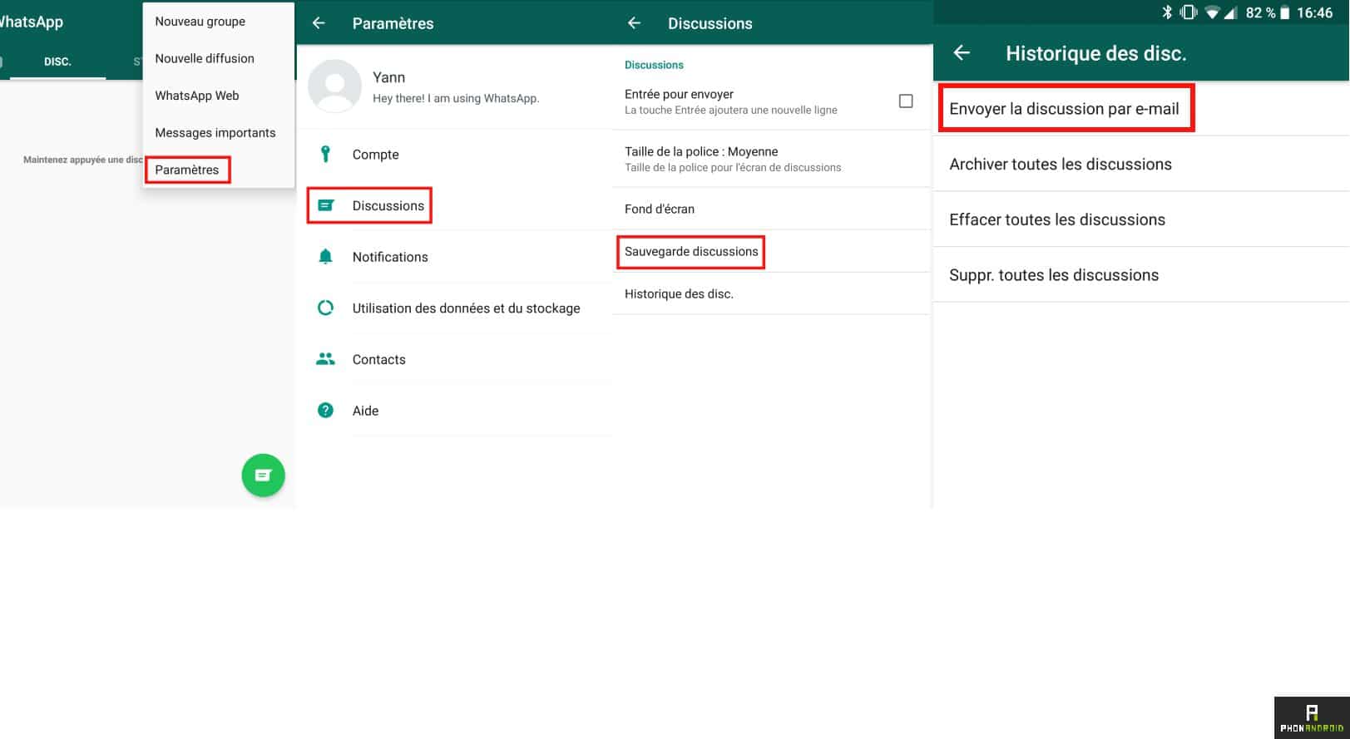1350x739 pixels.
Task: Open WhatsApp Web from the menu
Action: [x=218, y=96]
